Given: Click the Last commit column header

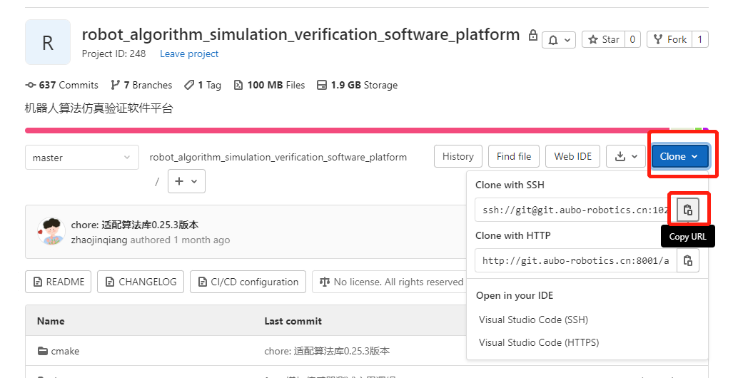Looking at the screenshot, I should click(x=293, y=321).
